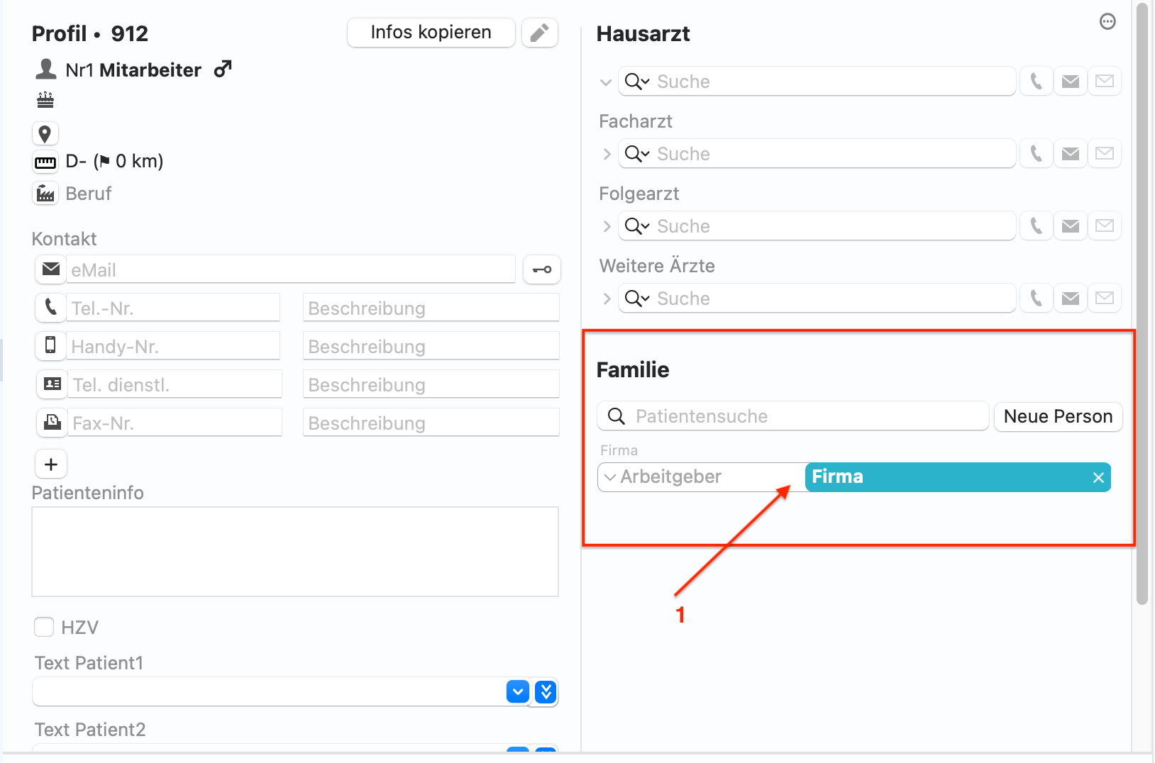
Task: Click the filled envelope icon in the Facharzt row
Action: coord(1070,154)
